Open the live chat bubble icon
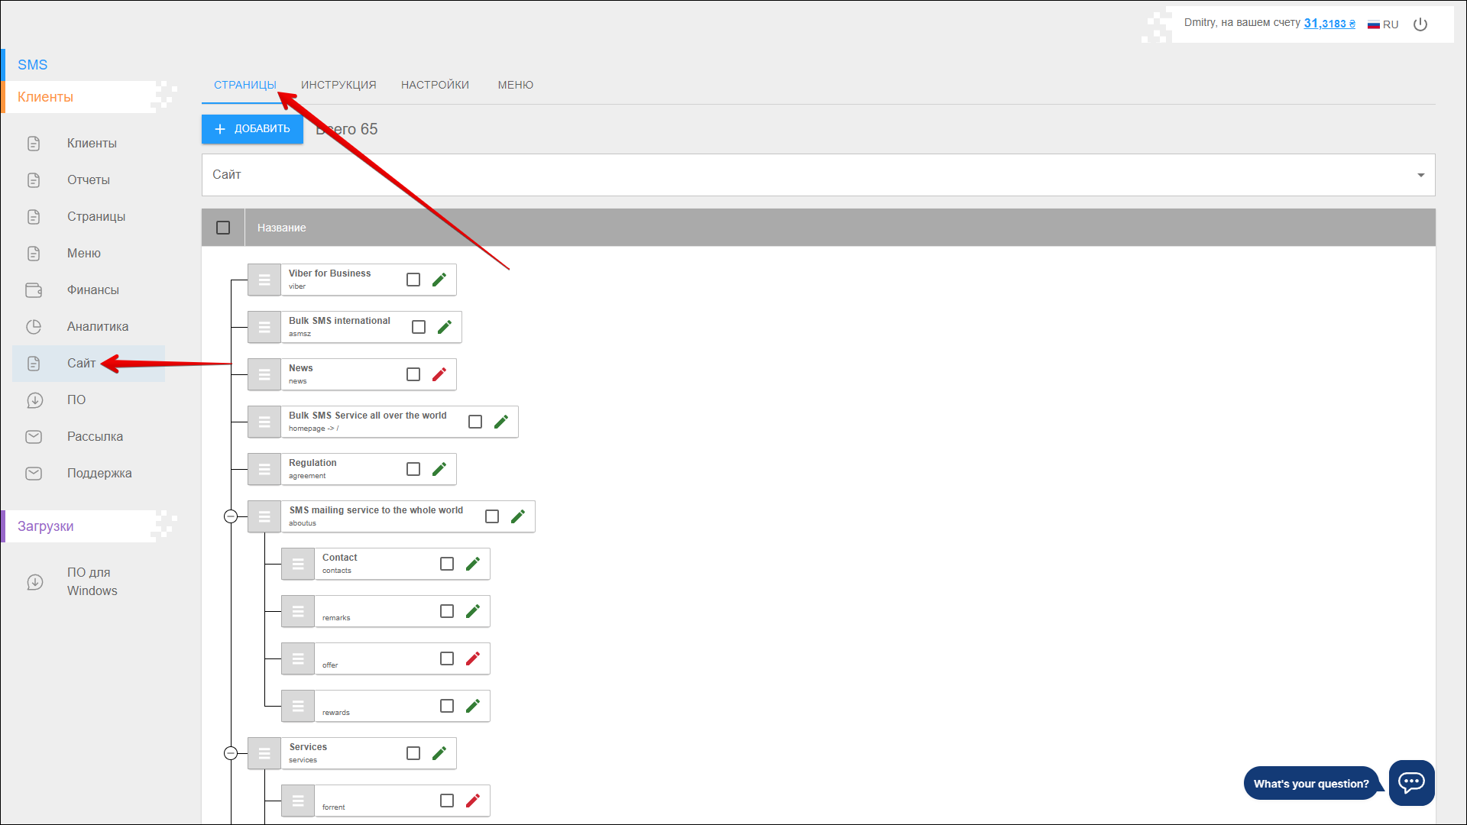The image size is (1467, 825). [x=1410, y=782]
